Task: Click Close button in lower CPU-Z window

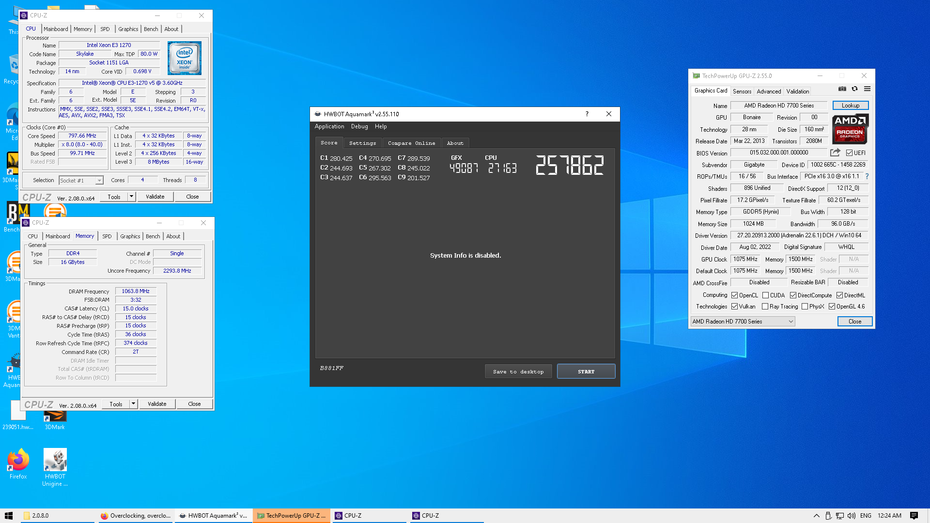Action: click(194, 404)
